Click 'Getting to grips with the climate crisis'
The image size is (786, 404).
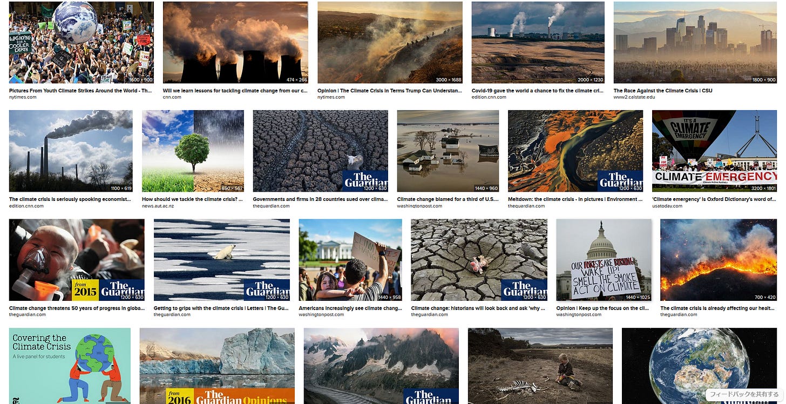pos(221,308)
